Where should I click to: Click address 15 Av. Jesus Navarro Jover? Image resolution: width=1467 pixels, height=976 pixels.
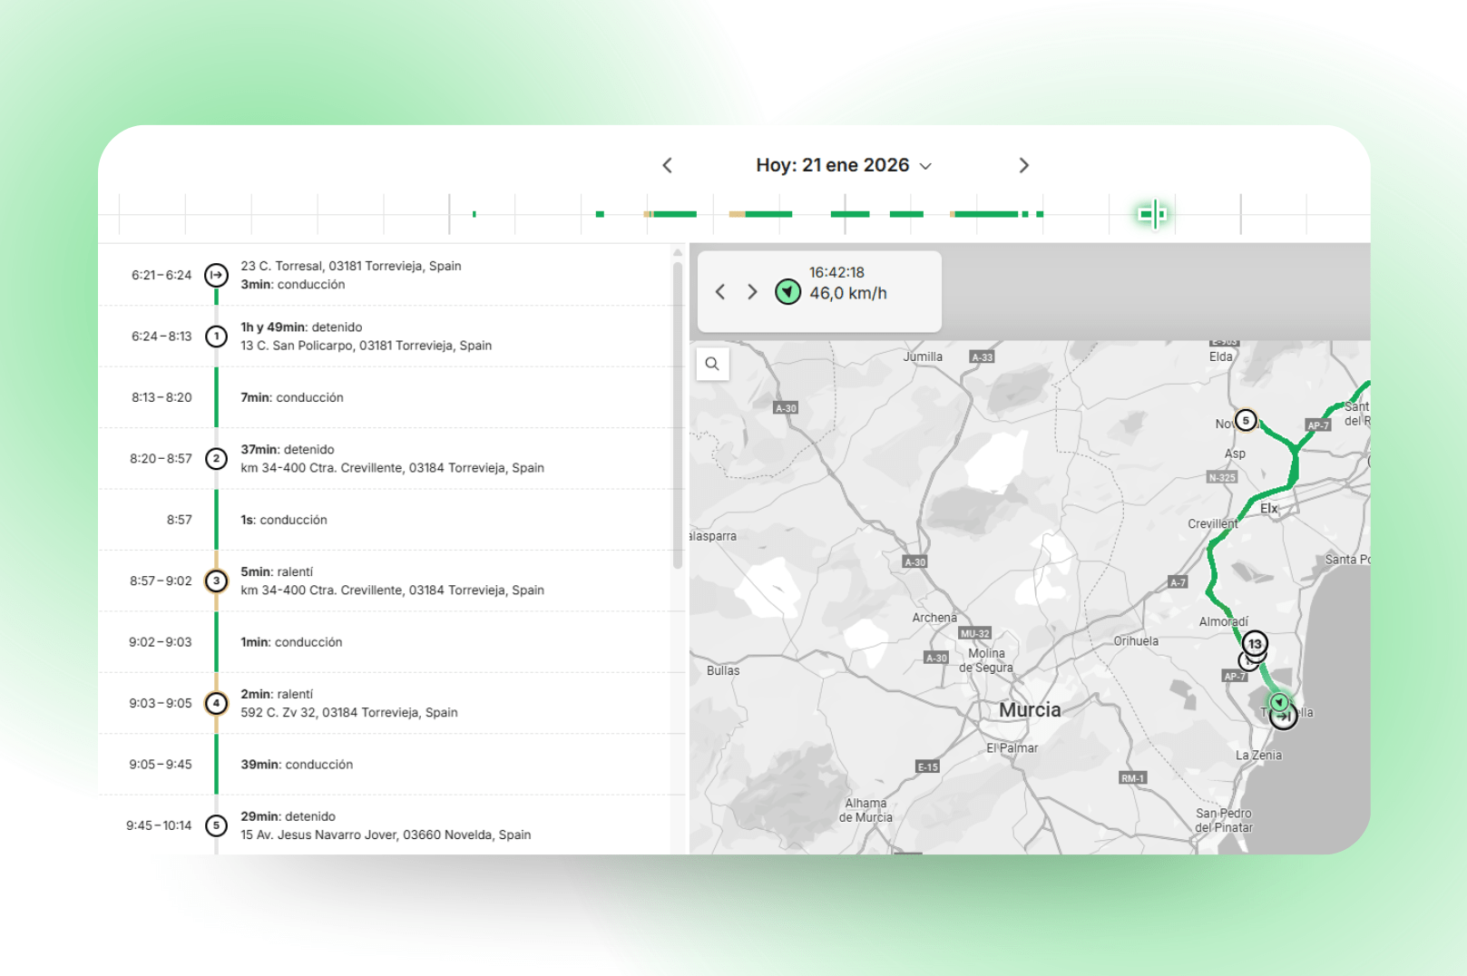[386, 834]
